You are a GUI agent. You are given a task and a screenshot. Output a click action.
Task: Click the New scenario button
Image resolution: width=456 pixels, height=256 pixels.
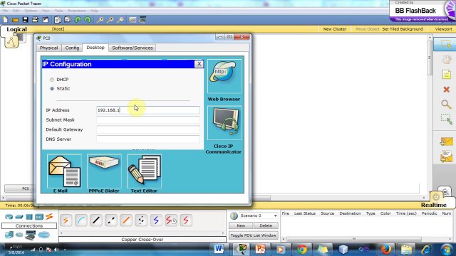241,225
